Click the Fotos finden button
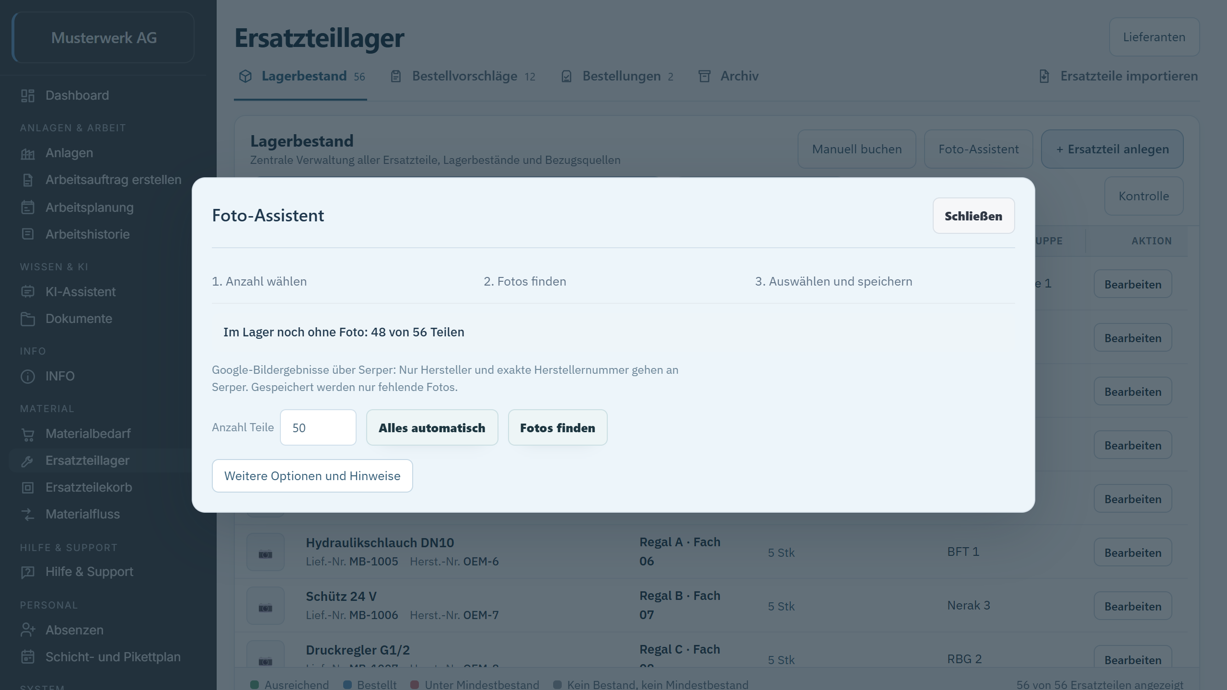Viewport: 1227px width, 690px height. (557, 427)
